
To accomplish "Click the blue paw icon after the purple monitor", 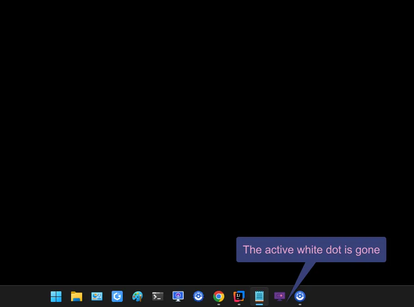I will [300, 296].
